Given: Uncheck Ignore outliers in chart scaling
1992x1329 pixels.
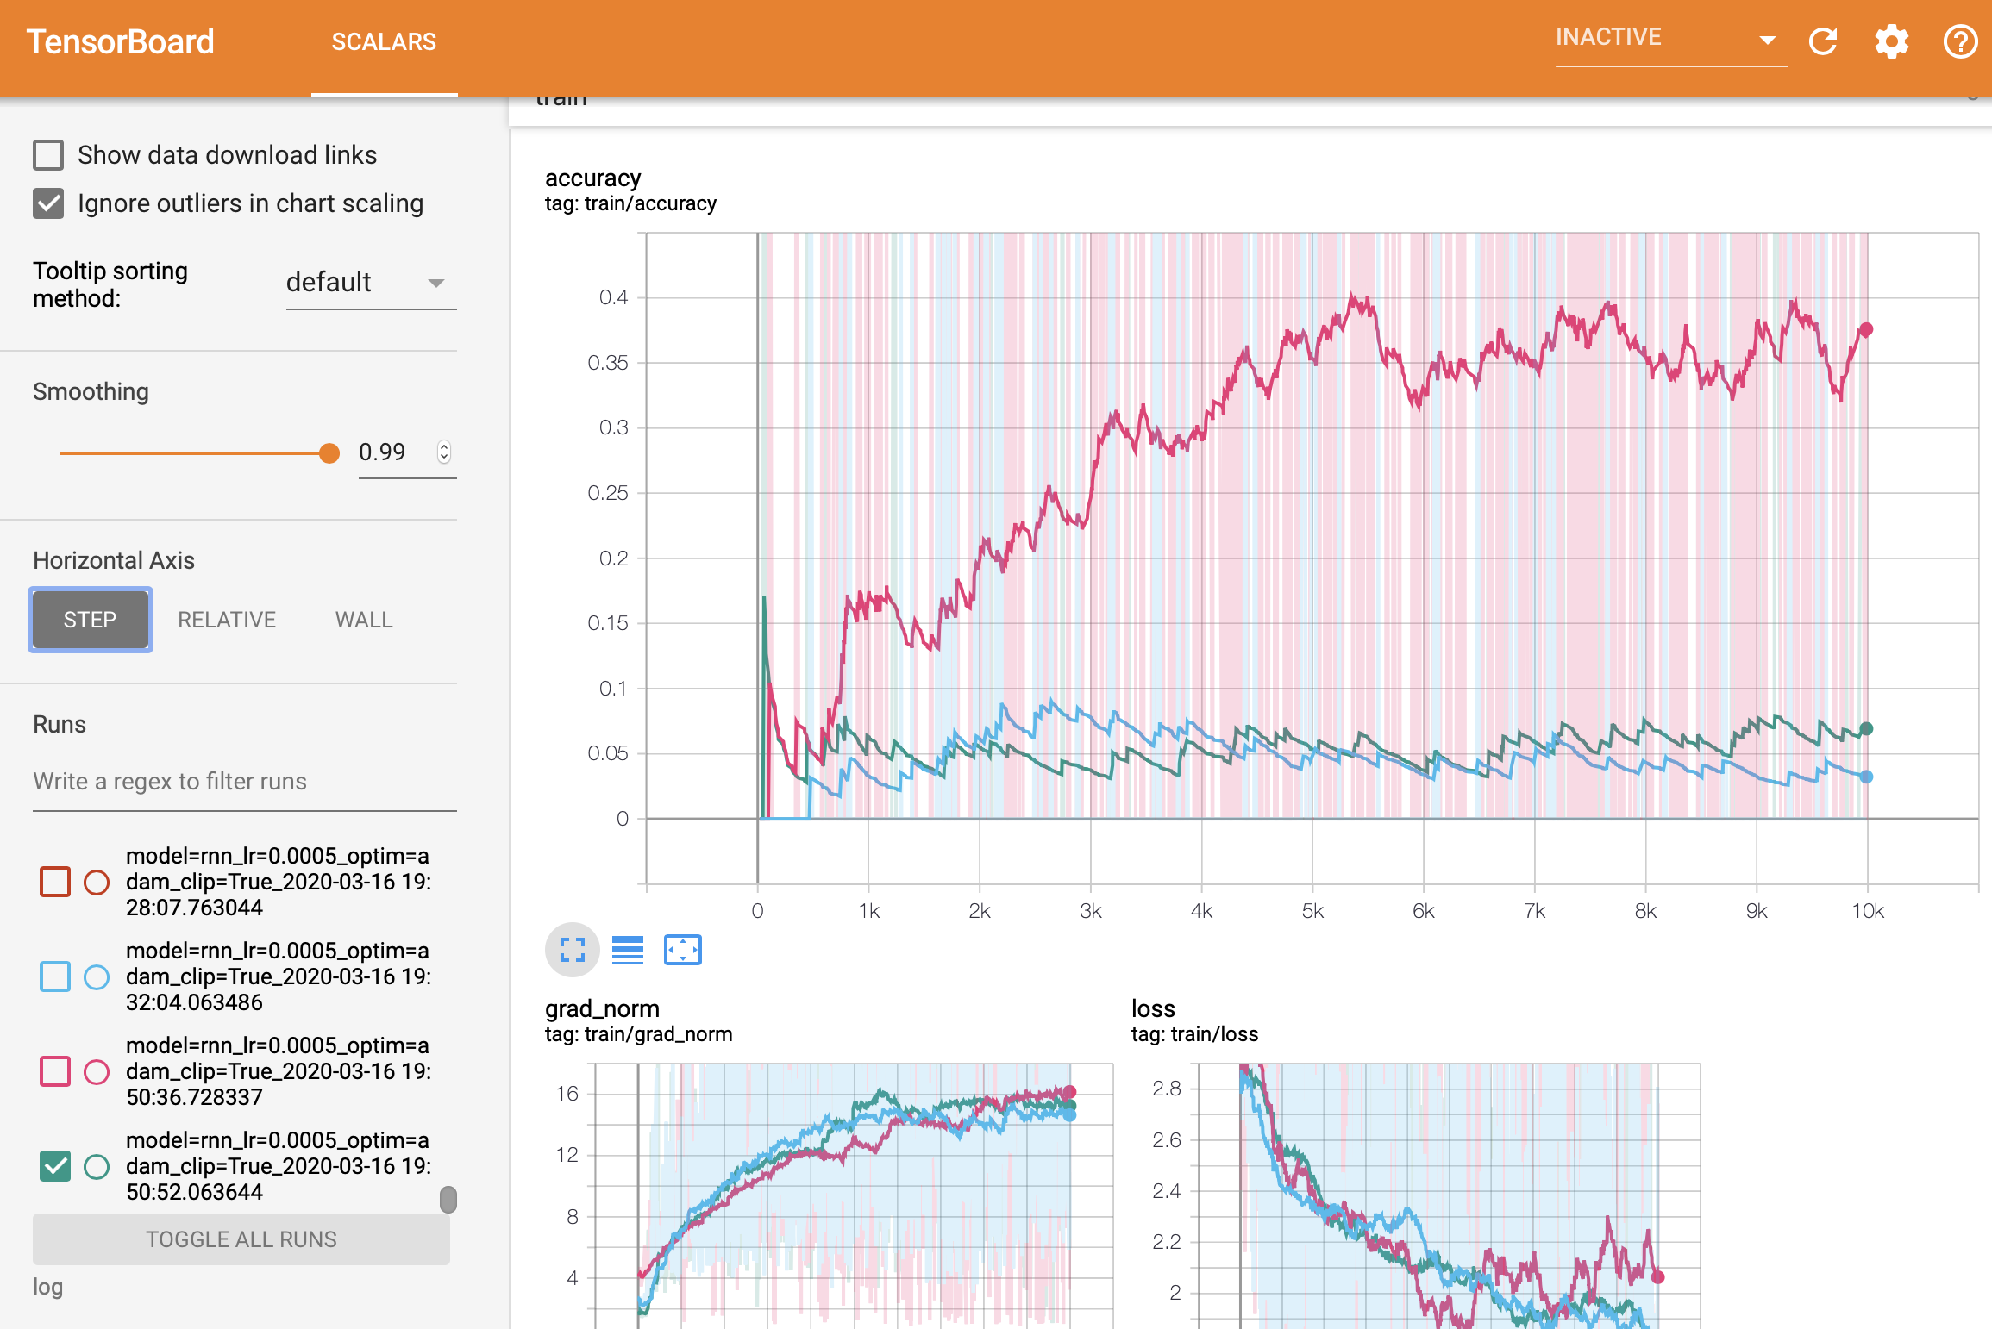Looking at the screenshot, I should (48, 203).
